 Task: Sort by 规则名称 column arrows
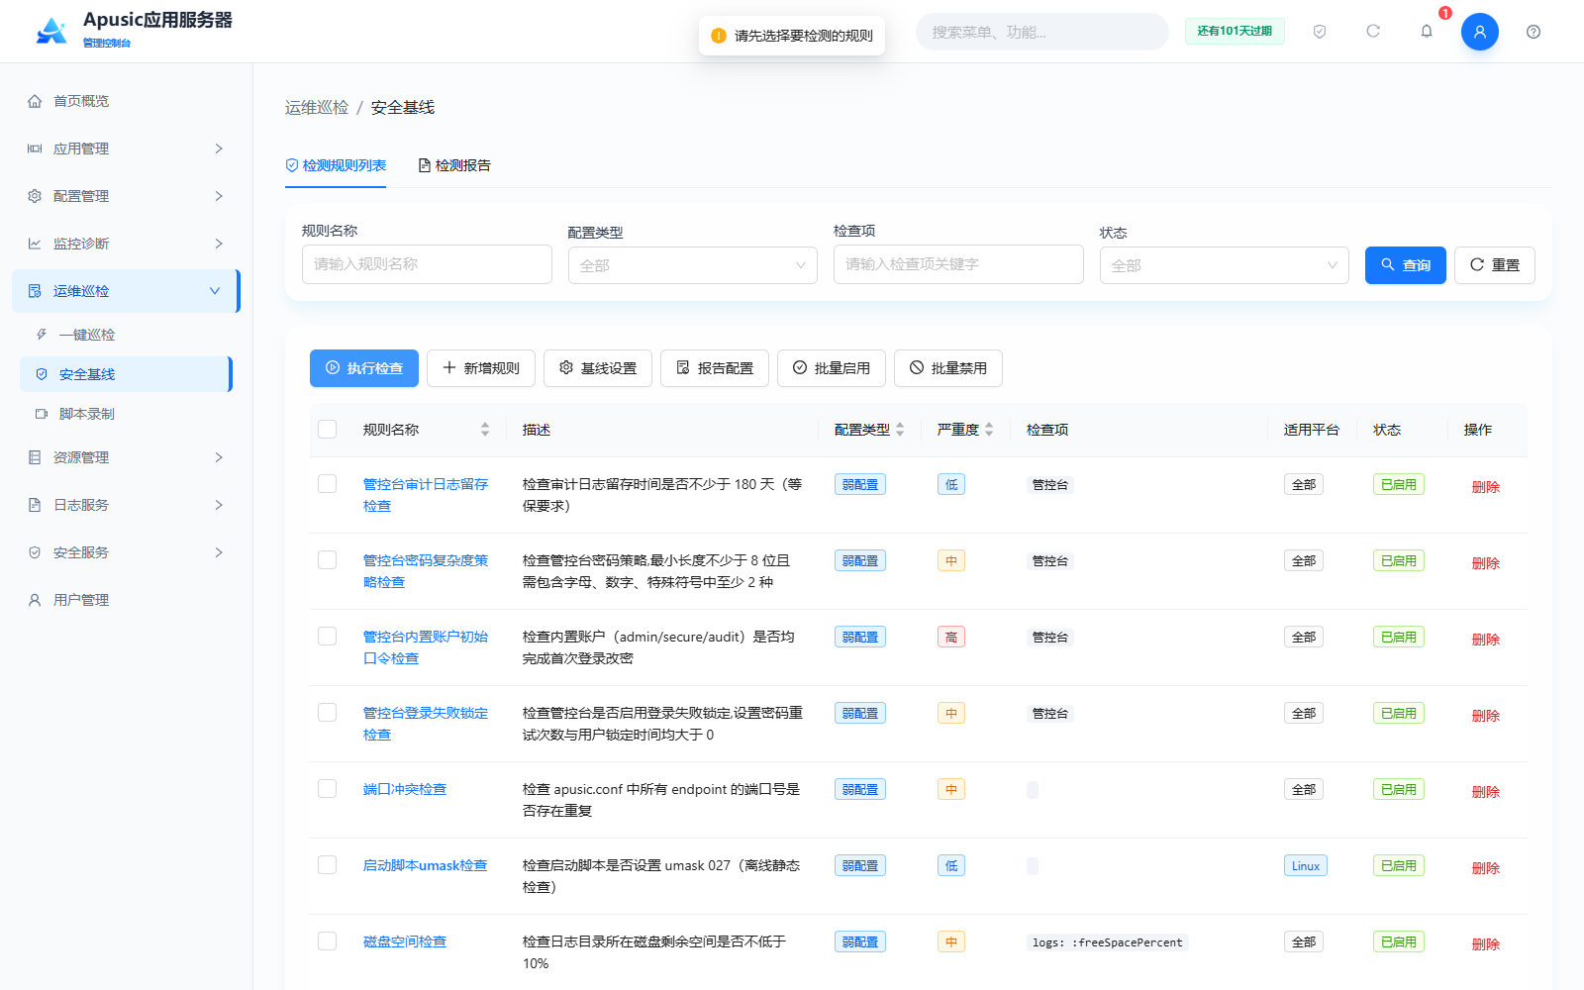click(x=485, y=430)
